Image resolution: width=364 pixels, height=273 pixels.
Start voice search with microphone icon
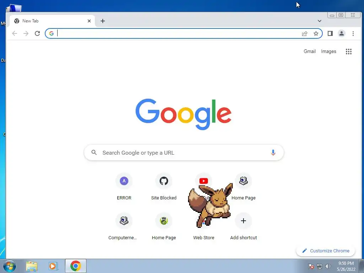tap(273, 152)
